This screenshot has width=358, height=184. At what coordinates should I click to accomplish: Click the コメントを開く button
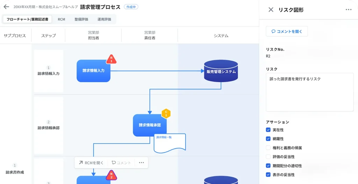pos(287,31)
